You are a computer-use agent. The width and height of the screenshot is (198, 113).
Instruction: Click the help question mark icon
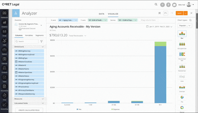(x=168, y=5)
